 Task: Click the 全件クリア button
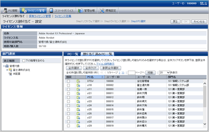[91, 68]
